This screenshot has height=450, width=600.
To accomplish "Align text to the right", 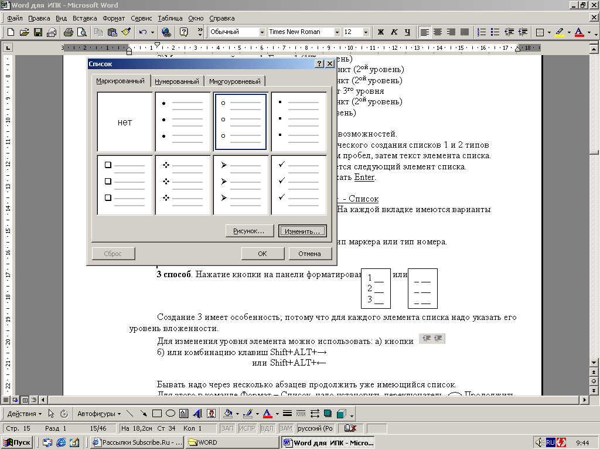I will (x=451, y=32).
